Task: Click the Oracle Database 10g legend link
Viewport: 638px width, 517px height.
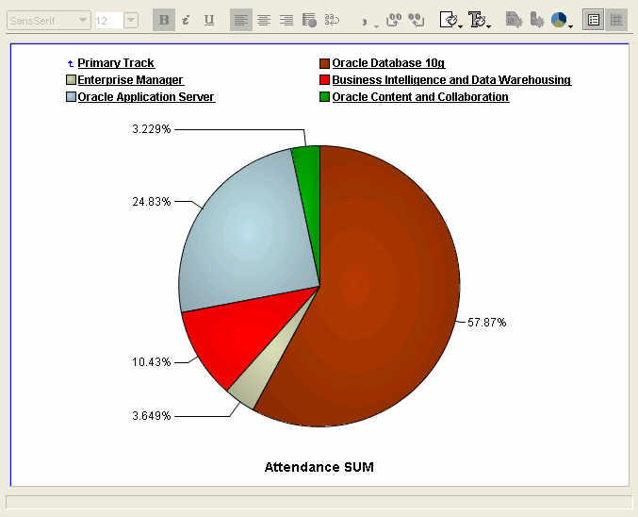Action: [x=388, y=63]
